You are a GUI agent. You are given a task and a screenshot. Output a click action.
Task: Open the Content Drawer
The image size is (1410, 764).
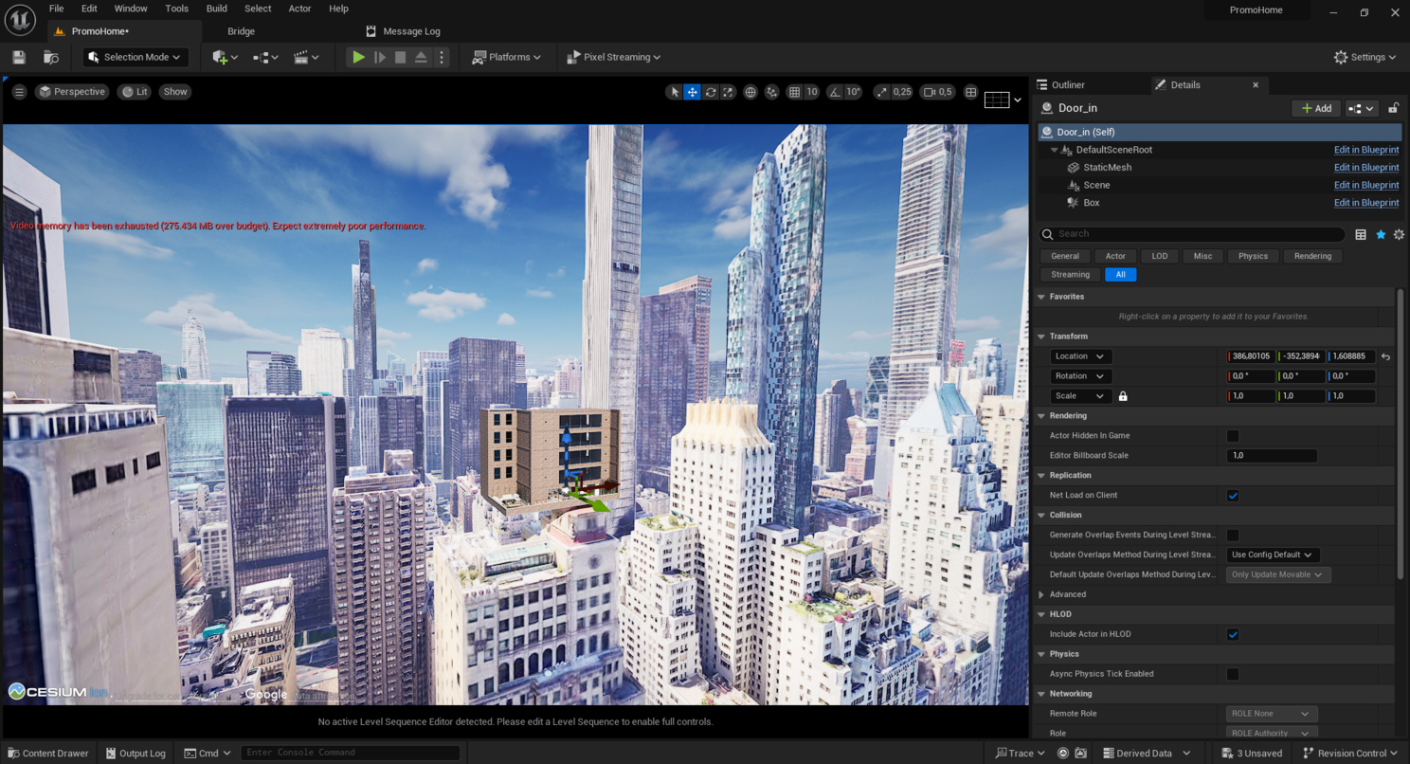[x=46, y=754]
